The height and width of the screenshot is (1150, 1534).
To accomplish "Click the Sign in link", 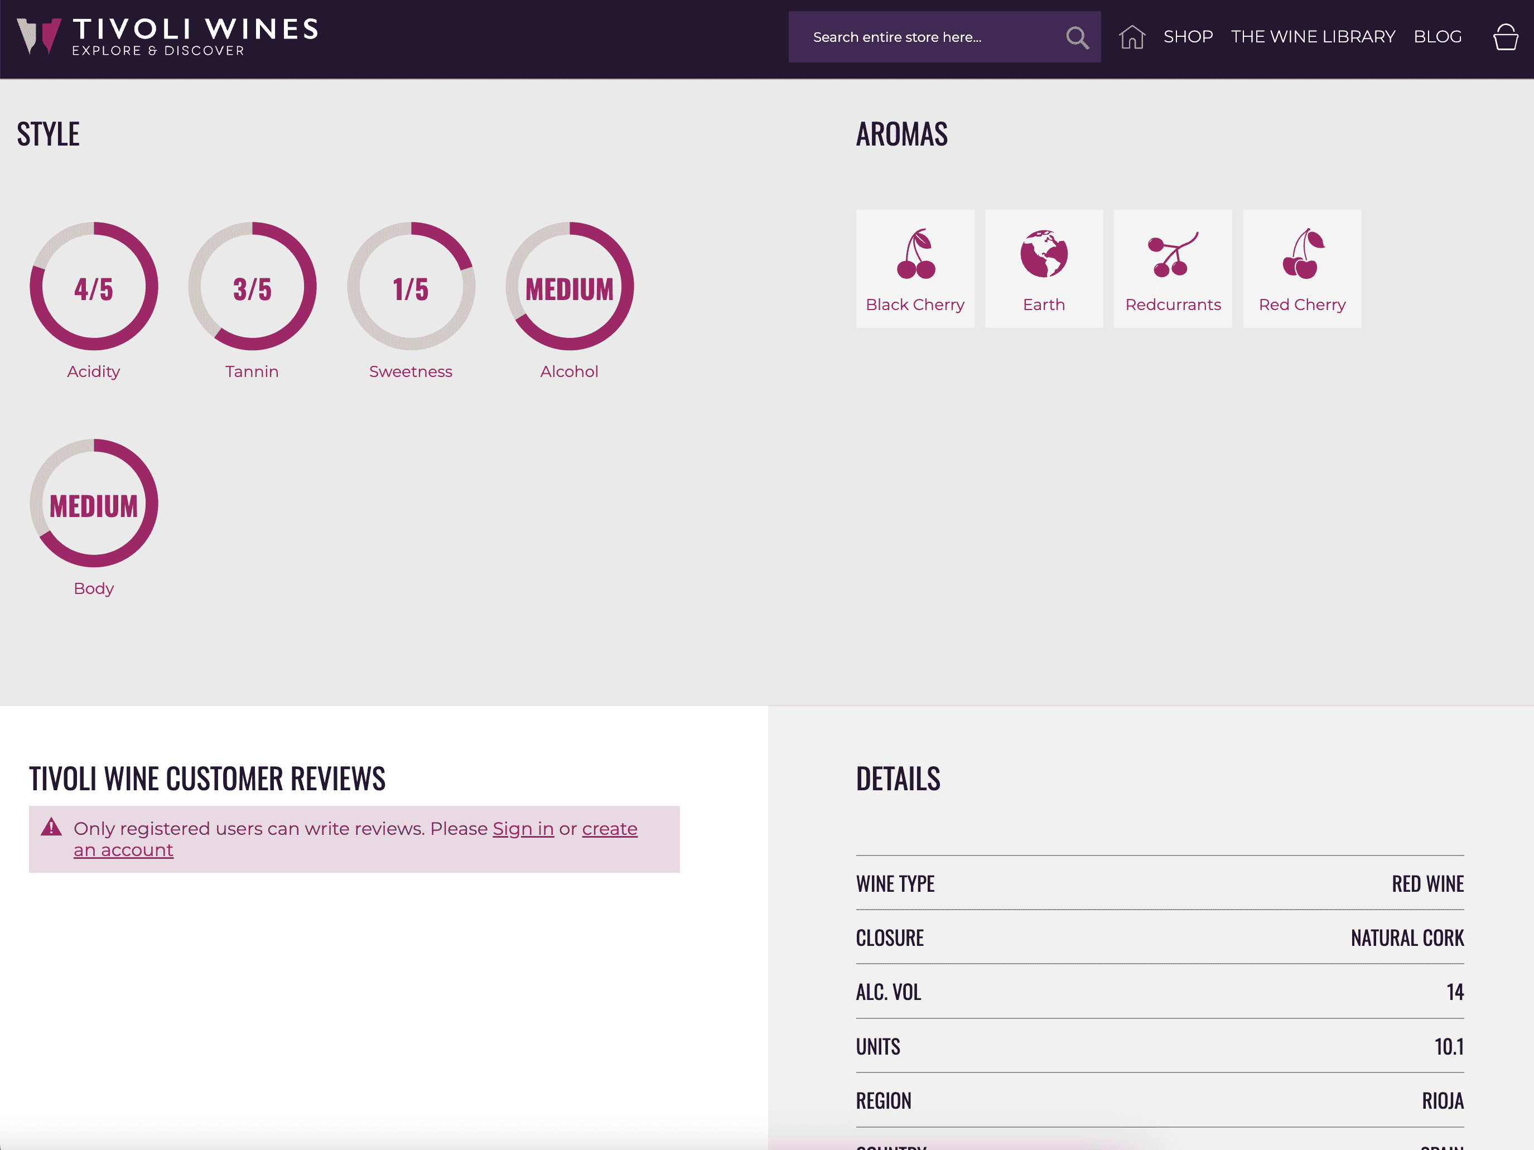I will pos(523,829).
